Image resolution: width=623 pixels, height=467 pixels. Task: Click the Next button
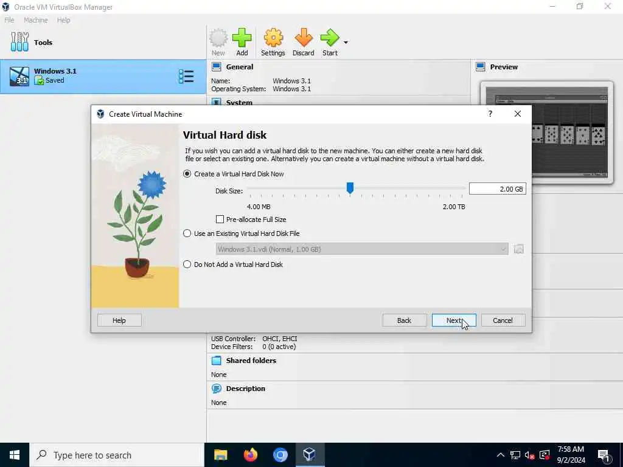(x=454, y=320)
